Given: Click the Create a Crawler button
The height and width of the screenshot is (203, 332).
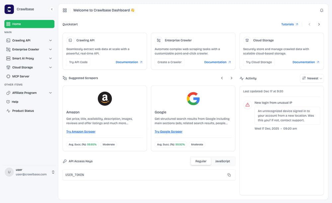Looking at the screenshot, I should [169, 62].
